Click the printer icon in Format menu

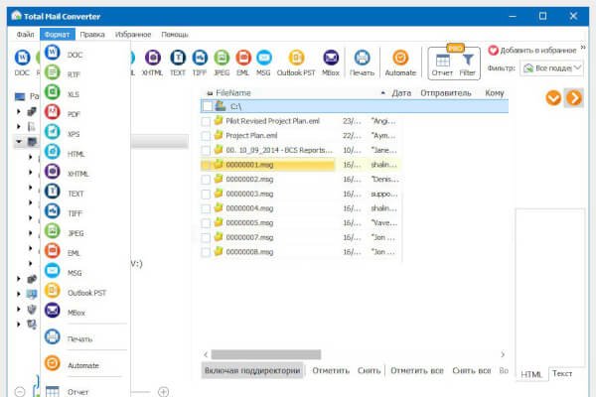pyautogui.click(x=52, y=336)
